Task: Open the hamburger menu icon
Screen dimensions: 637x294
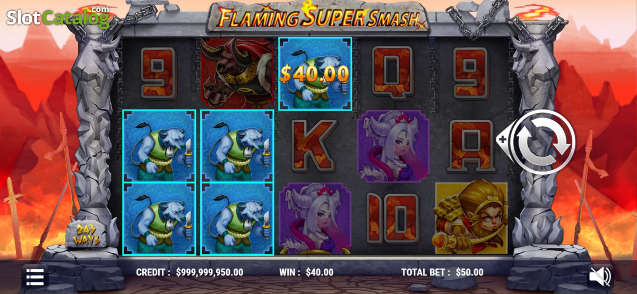Action: coord(35,277)
